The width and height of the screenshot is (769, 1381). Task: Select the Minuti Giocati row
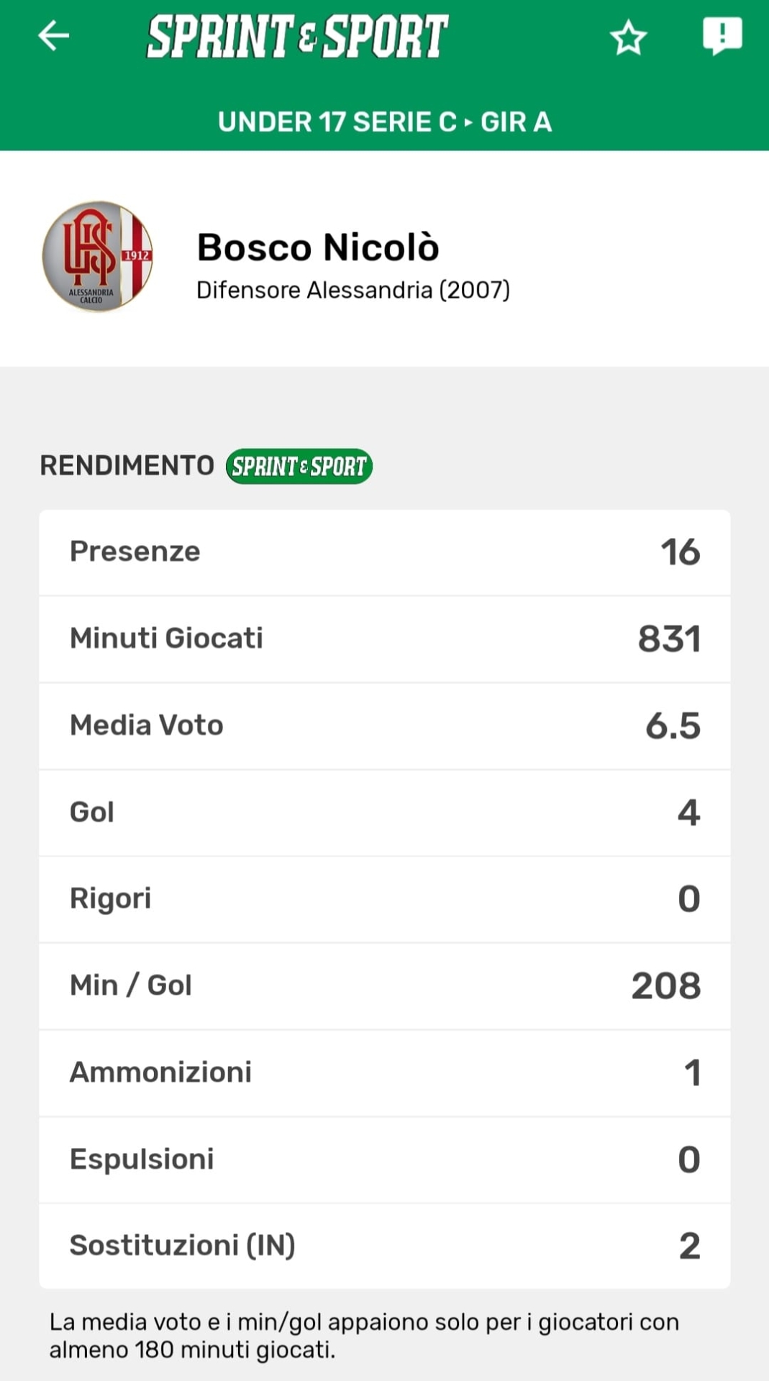(x=385, y=639)
